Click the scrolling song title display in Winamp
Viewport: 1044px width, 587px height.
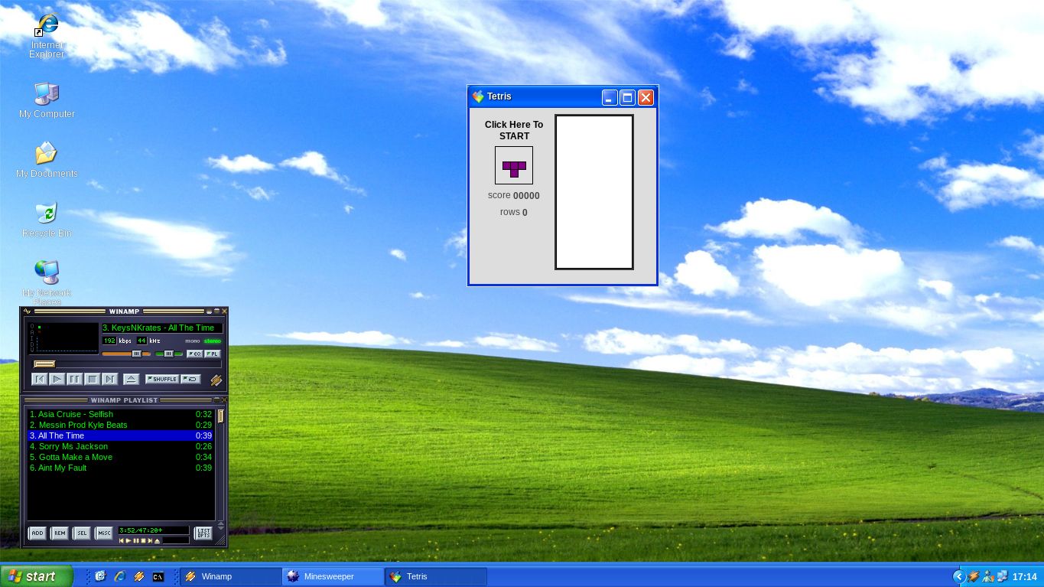click(162, 328)
